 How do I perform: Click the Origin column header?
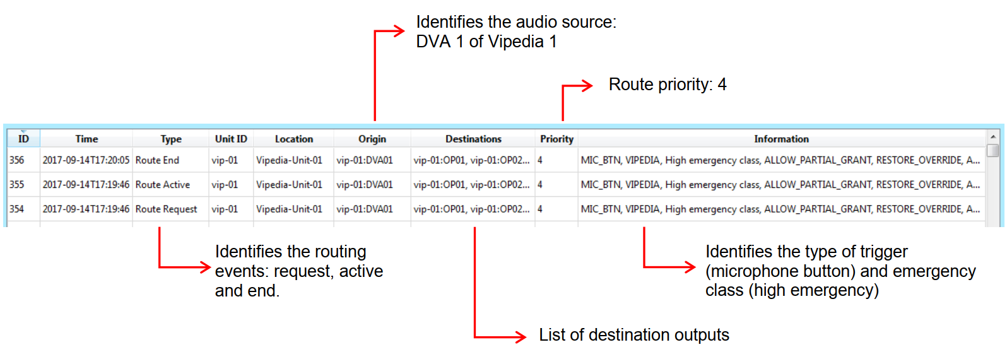point(372,139)
